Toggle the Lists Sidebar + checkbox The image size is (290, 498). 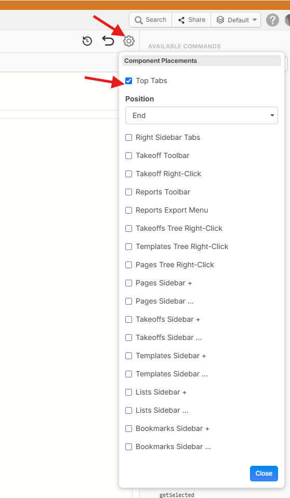[129, 392]
